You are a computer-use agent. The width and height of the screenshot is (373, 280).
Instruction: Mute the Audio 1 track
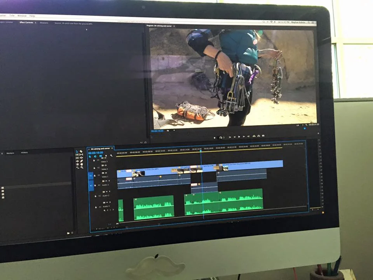[106, 181]
